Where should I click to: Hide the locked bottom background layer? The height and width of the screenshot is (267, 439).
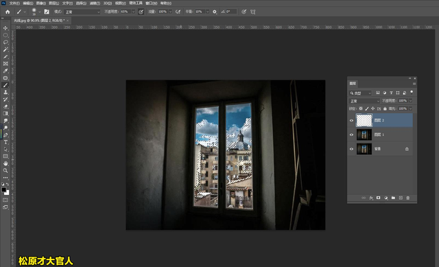tap(352, 149)
